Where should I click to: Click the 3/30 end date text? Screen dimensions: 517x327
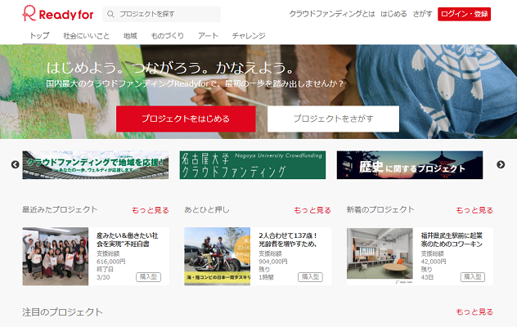point(103,277)
